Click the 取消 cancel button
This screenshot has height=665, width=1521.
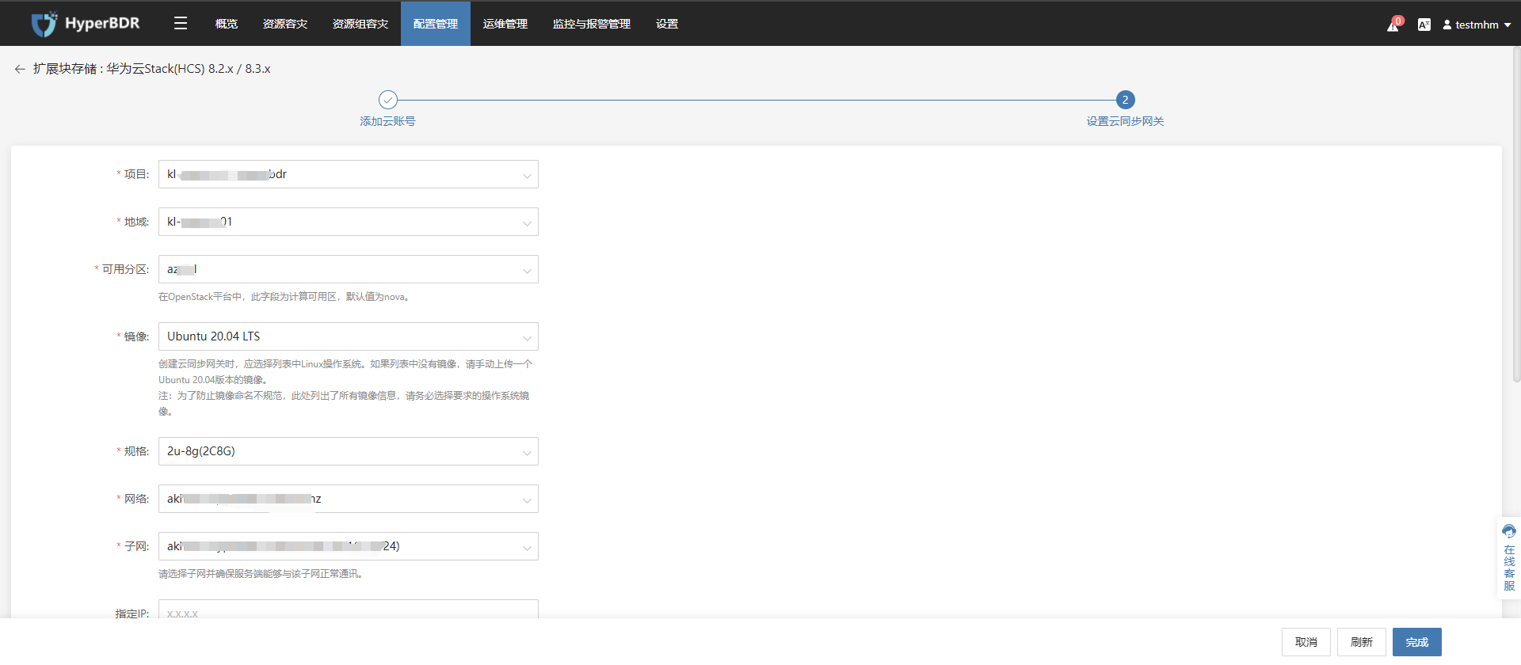coord(1306,642)
